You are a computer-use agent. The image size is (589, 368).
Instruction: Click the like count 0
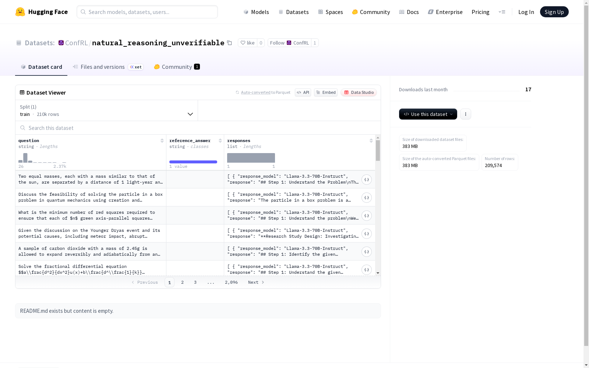click(261, 43)
